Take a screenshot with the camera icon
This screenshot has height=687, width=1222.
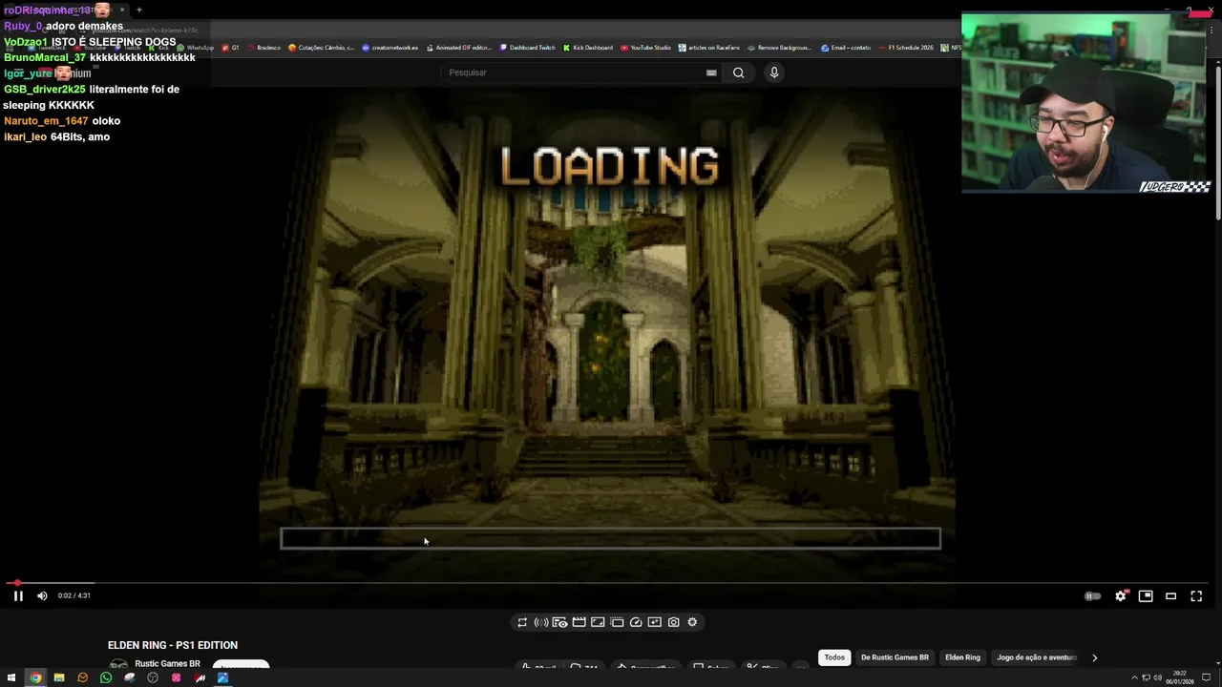click(673, 622)
